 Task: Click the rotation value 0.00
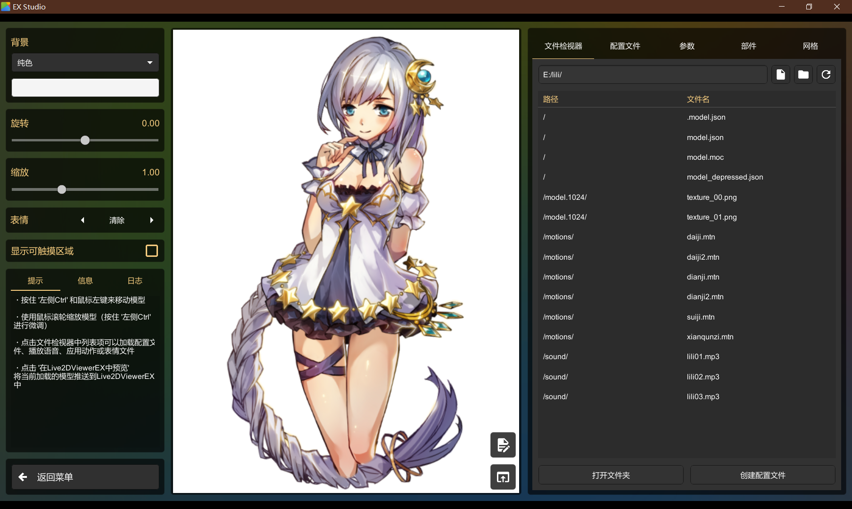click(x=150, y=123)
